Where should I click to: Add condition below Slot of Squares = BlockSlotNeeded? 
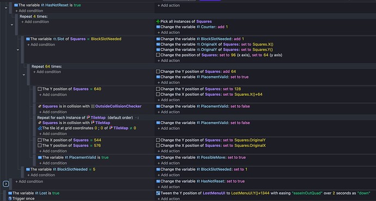coord(41,45)
